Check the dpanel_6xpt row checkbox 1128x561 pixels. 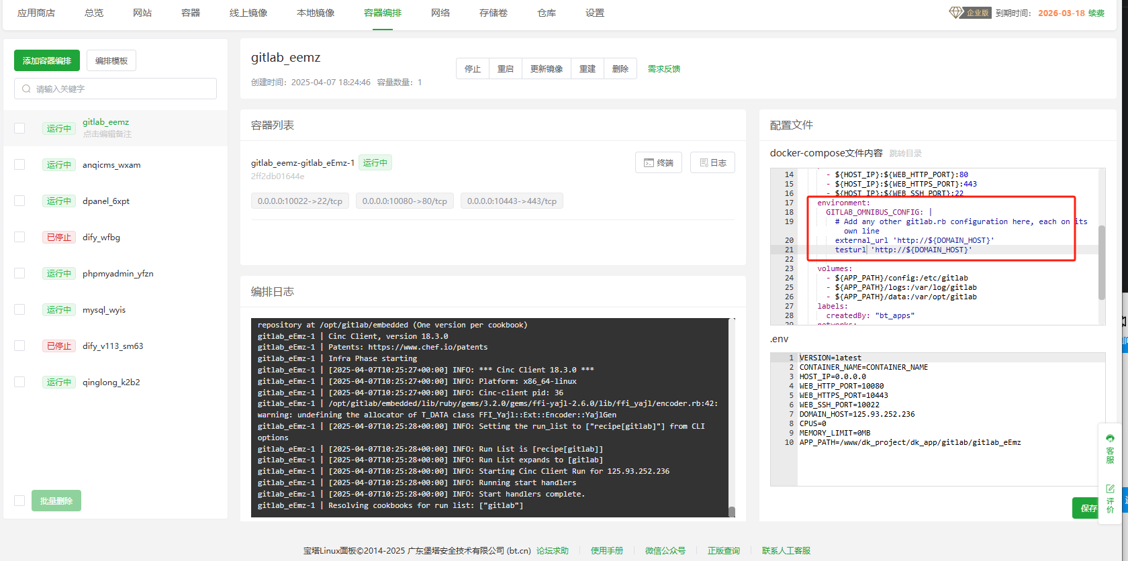[19, 201]
